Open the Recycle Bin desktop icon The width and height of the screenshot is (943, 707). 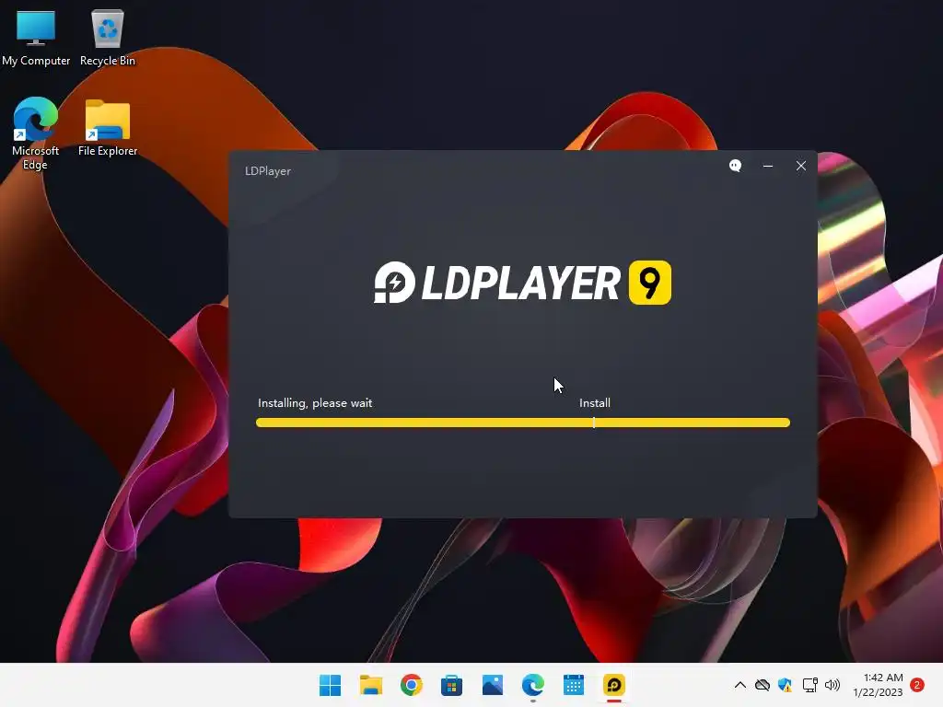108,38
